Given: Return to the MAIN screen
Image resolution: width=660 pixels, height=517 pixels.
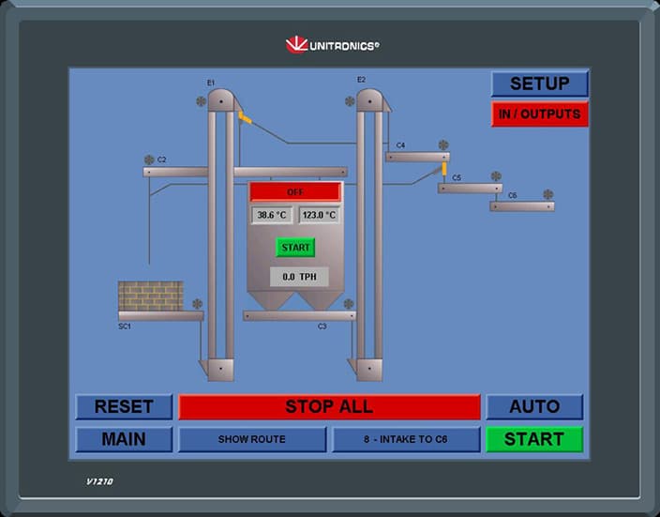Looking at the screenshot, I should pos(124,439).
